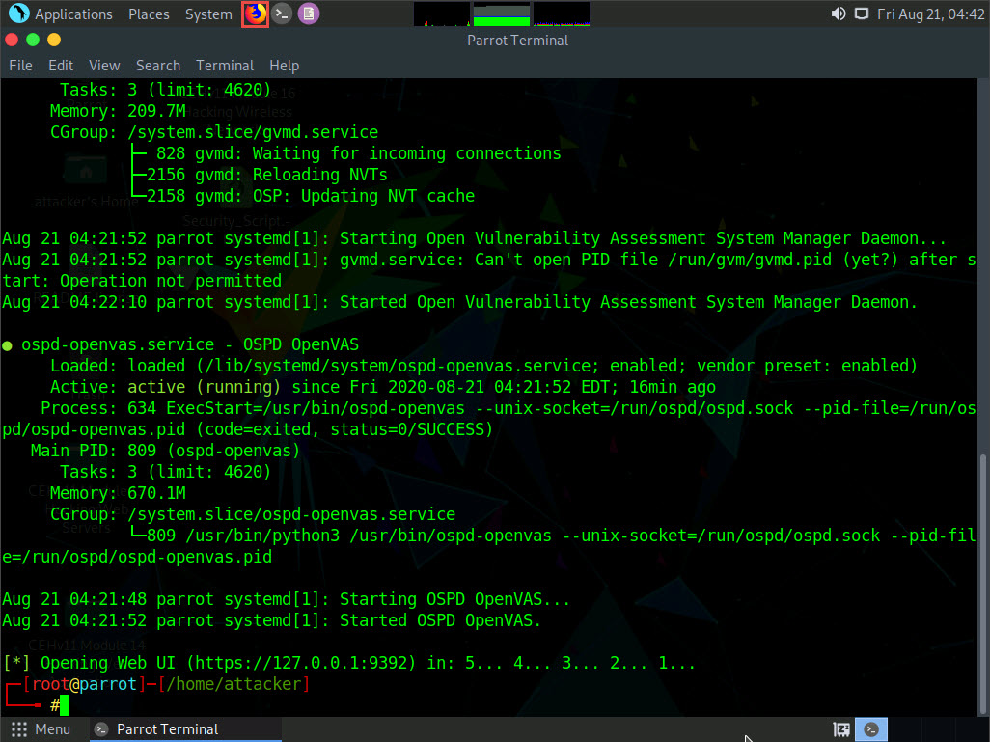The width and height of the screenshot is (990, 742).
Task: Select Parrot Terminal in the taskbar
Action: coord(186,729)
